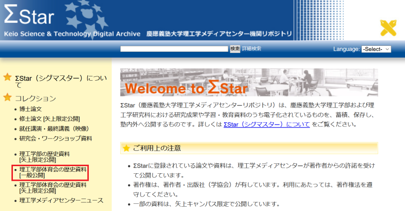Click the ΣStar logo in the header
405x211 pixels.
(x=29, y=15)
